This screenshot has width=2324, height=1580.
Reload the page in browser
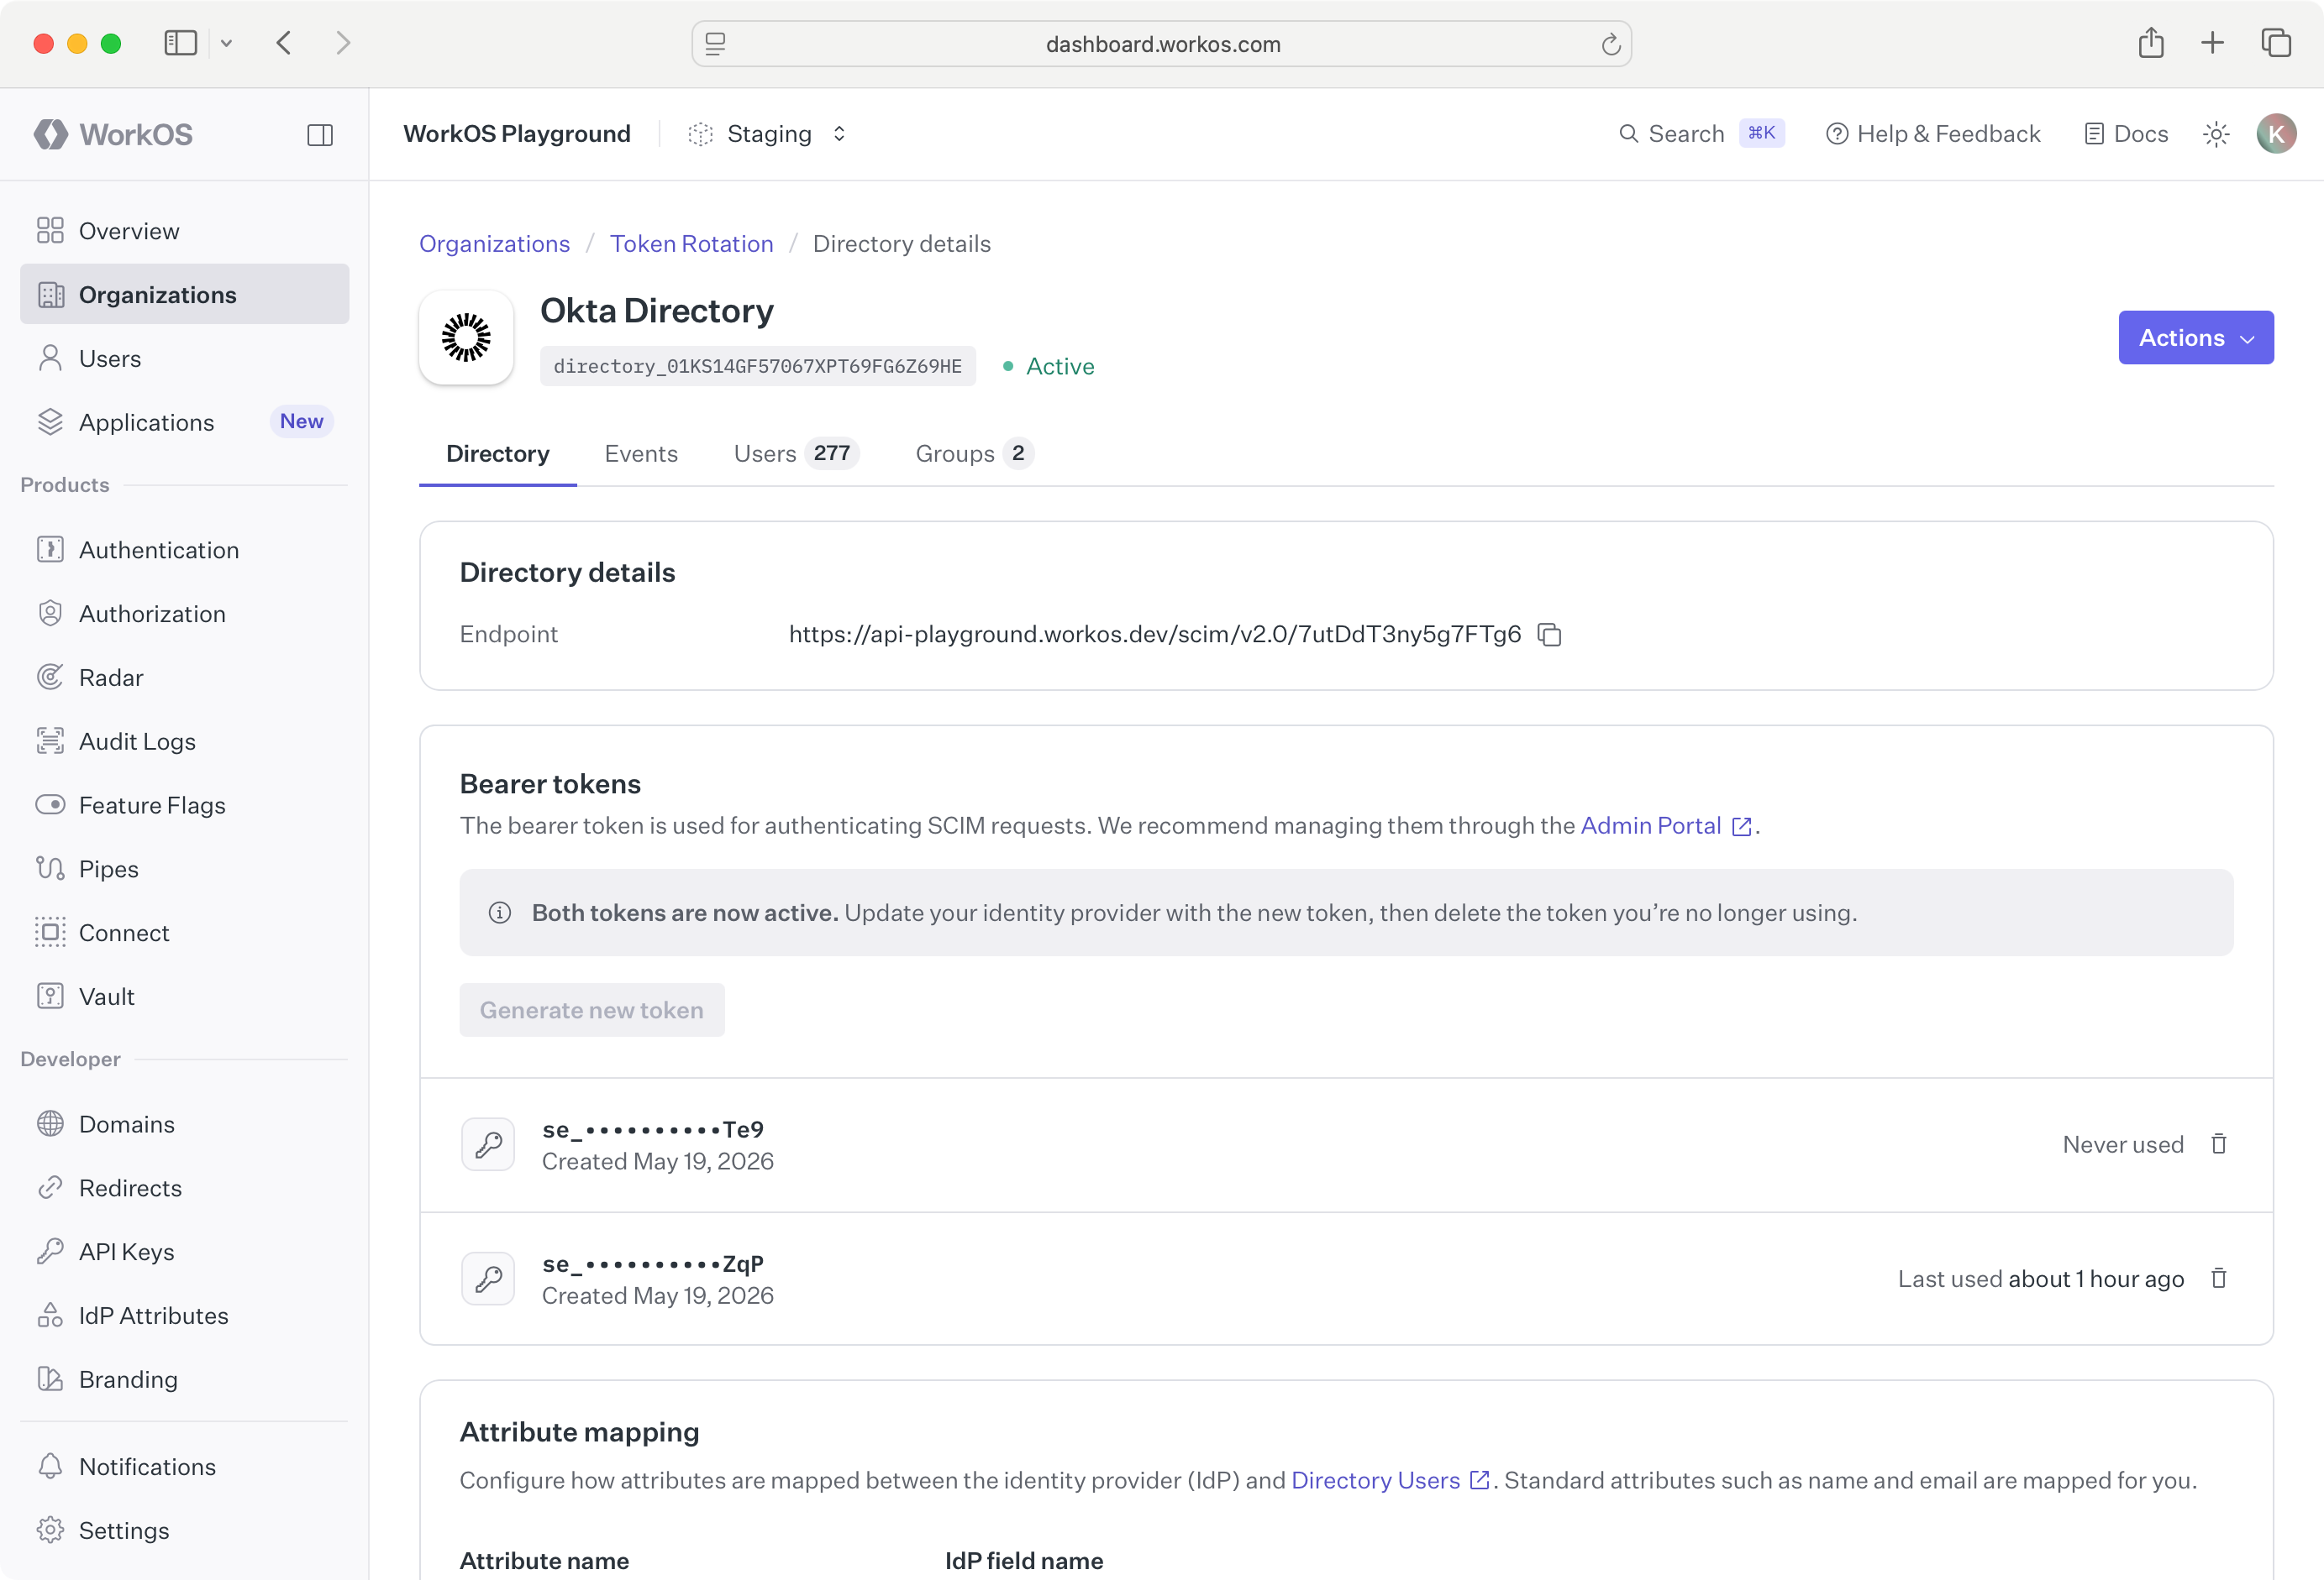pyautogui.click(x=1610, y=44)
